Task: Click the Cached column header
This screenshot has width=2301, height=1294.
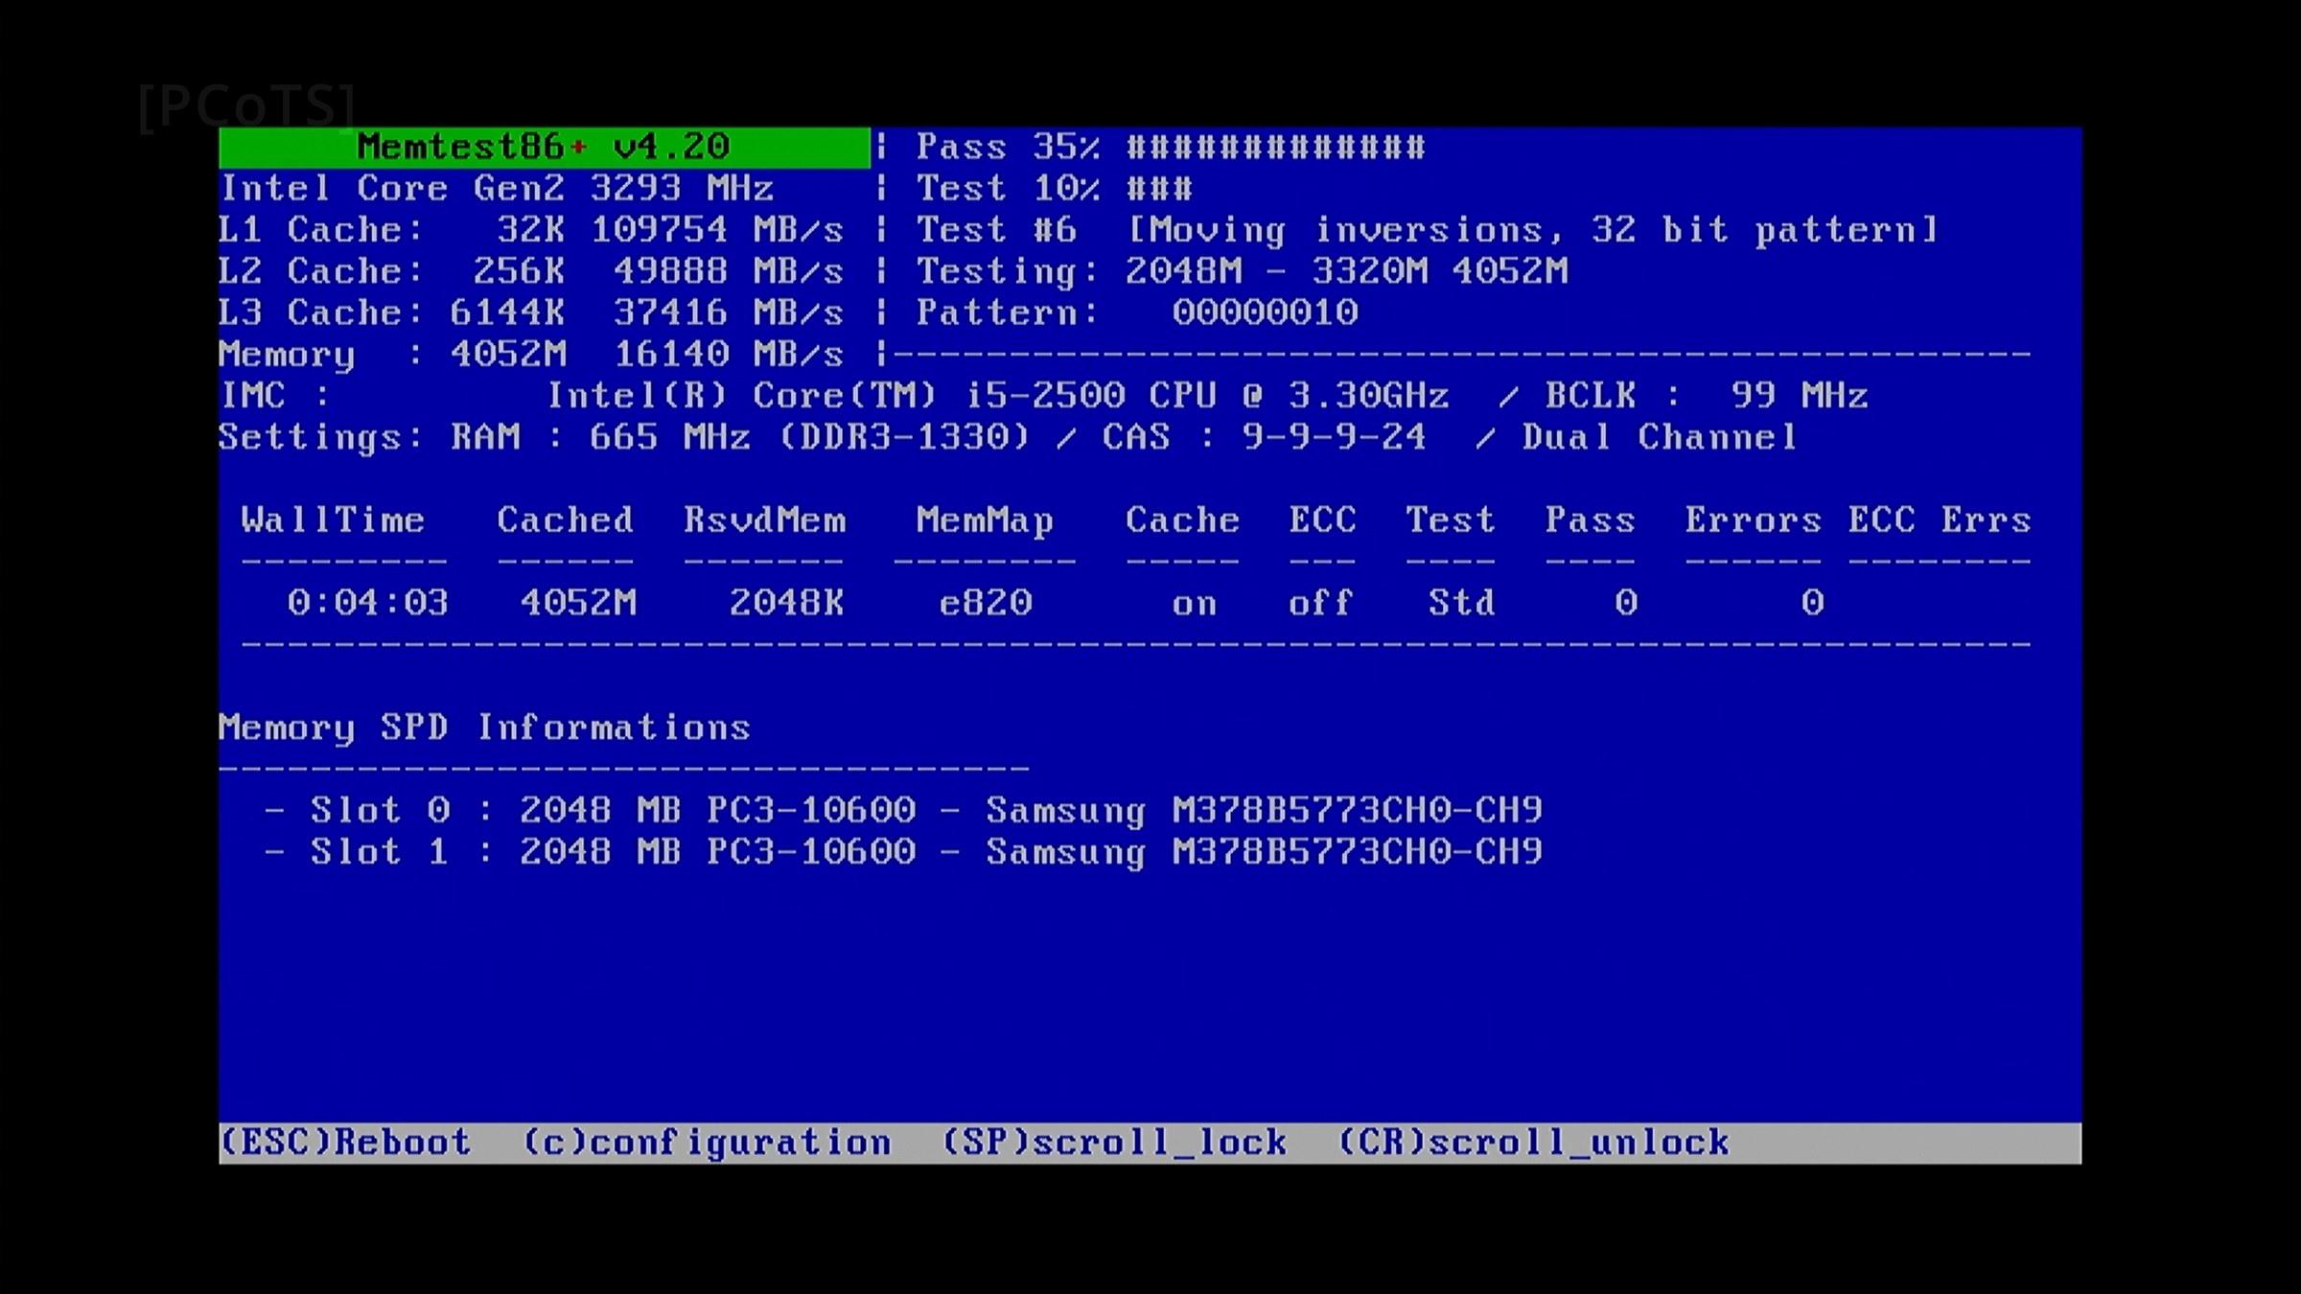Action: tap(565, 520)
